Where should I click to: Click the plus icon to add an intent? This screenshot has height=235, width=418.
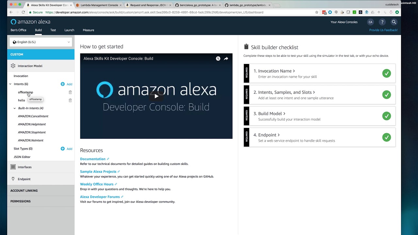63,84
